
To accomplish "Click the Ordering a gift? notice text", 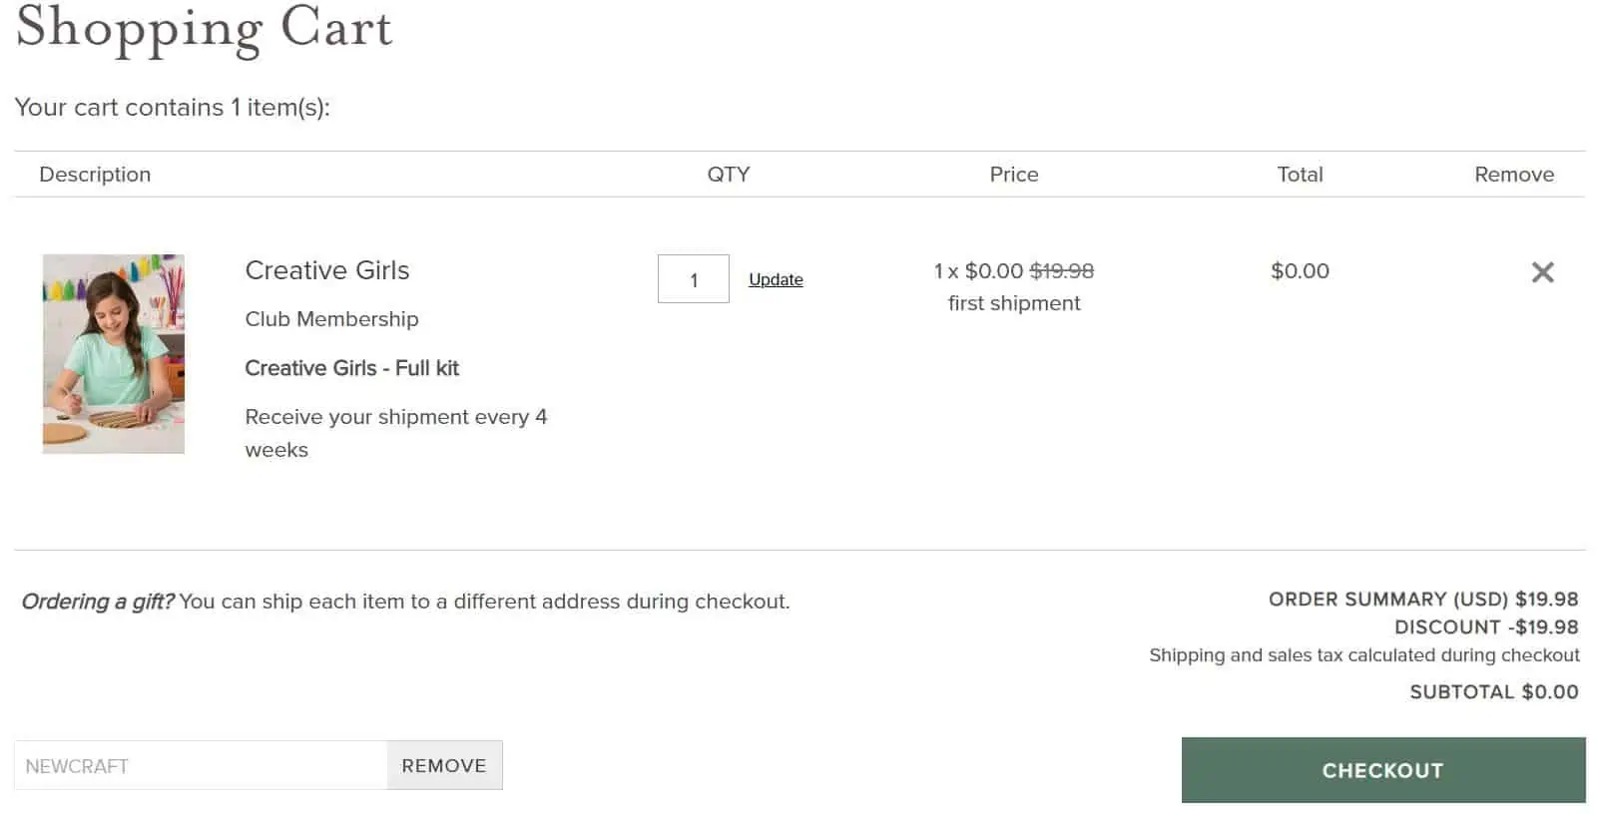I will (x=405, y=602).
